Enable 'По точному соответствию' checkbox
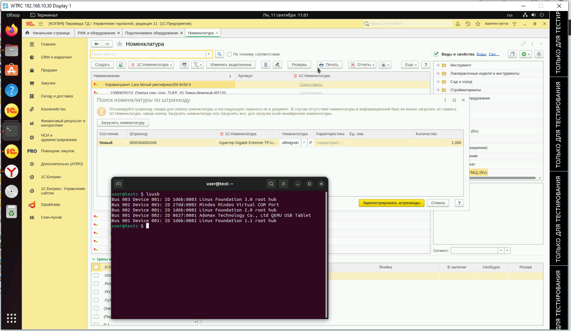The width and height of the screenshot is (571, 331). point(229,54)
